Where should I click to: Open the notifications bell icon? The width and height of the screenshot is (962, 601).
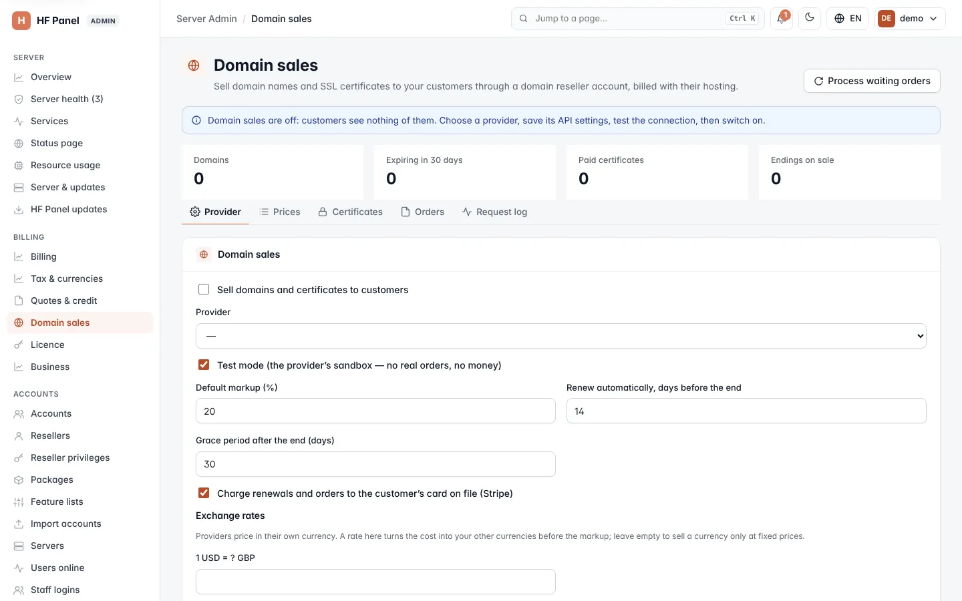tap(782, 19)
